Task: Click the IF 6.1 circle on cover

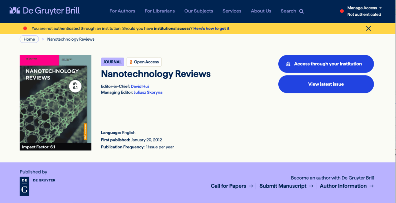Action: [x=75, y=86]
